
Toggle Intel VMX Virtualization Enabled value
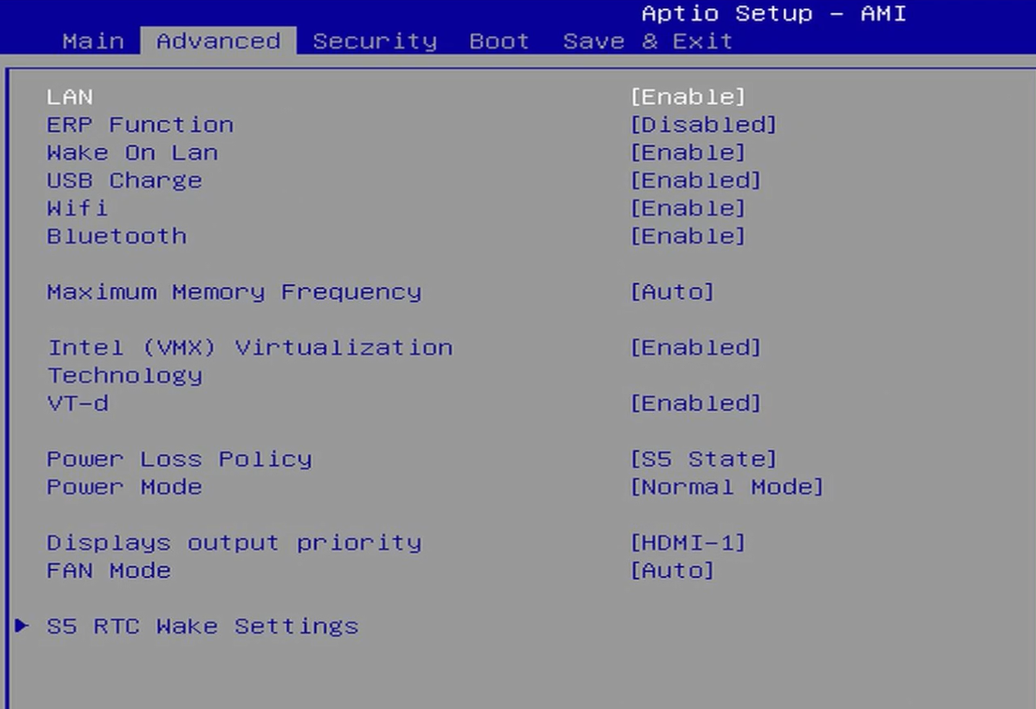(695, 348)
